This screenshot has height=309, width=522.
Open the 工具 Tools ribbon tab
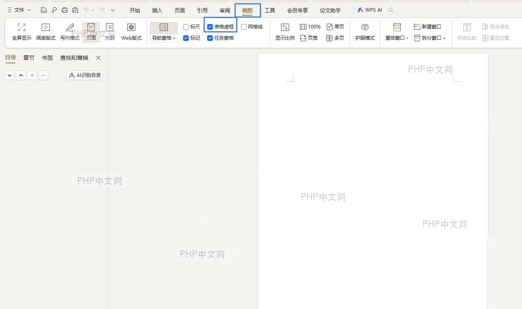(x=270, y=10)
